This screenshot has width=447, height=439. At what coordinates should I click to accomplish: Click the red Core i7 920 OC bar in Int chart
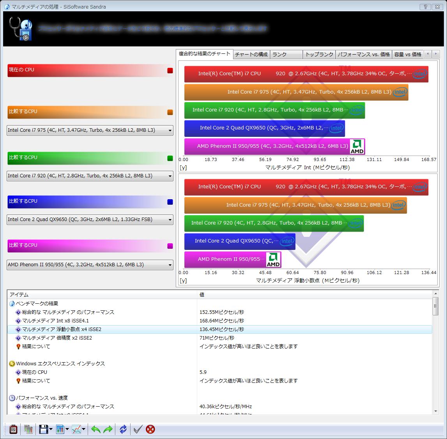[x=306, y=74]
